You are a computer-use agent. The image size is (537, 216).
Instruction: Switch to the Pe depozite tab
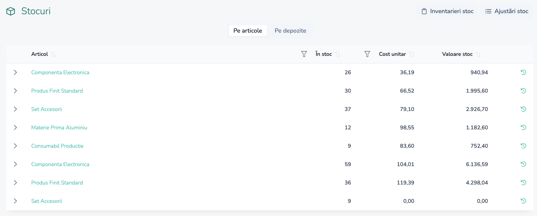(x=290, y=31)
